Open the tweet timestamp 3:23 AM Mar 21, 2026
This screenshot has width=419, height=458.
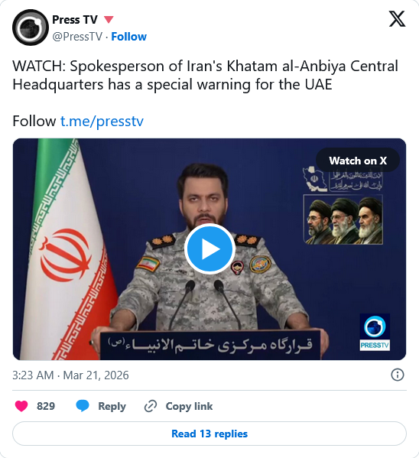[70, 375]
